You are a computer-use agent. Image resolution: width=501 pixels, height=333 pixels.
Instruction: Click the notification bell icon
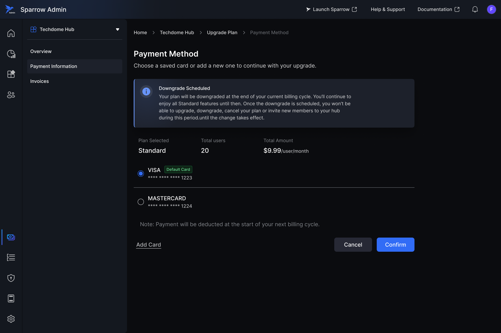(x=475, y=9)
